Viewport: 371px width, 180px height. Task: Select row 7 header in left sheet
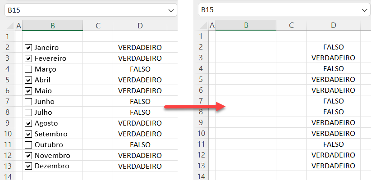[8, 102]
